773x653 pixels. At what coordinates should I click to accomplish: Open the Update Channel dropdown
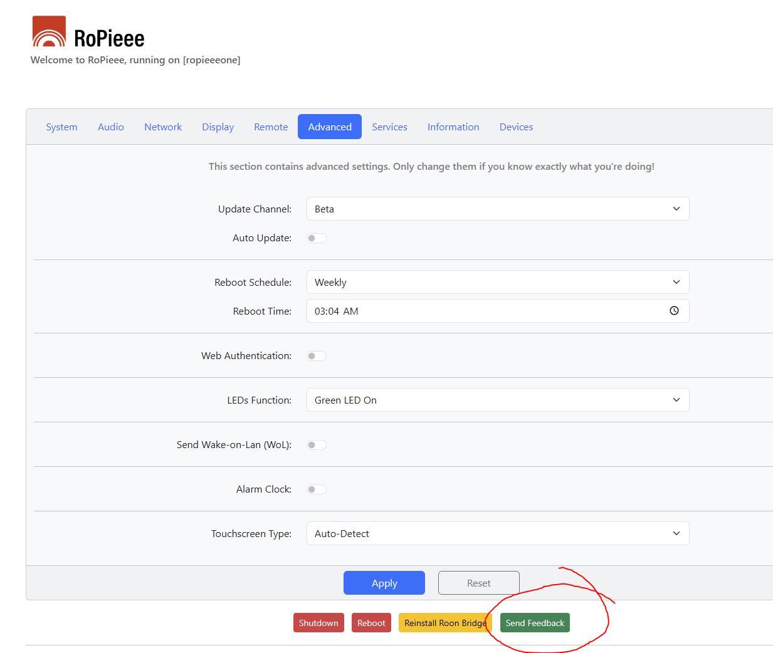(x=497, y=209)
